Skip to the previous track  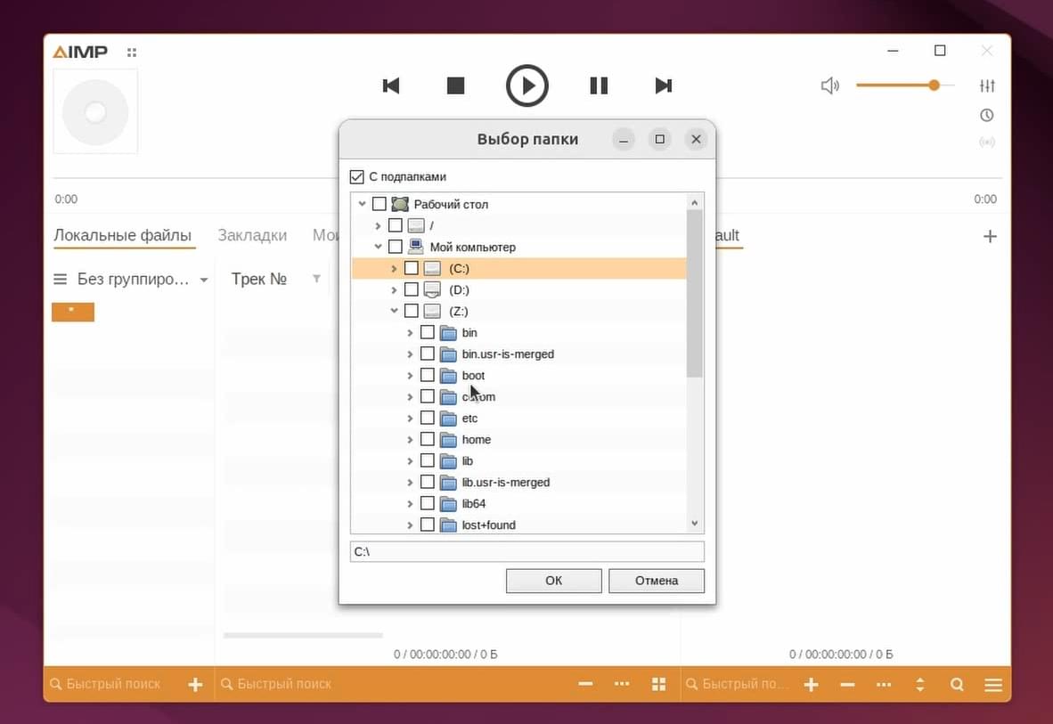(391, 86)
